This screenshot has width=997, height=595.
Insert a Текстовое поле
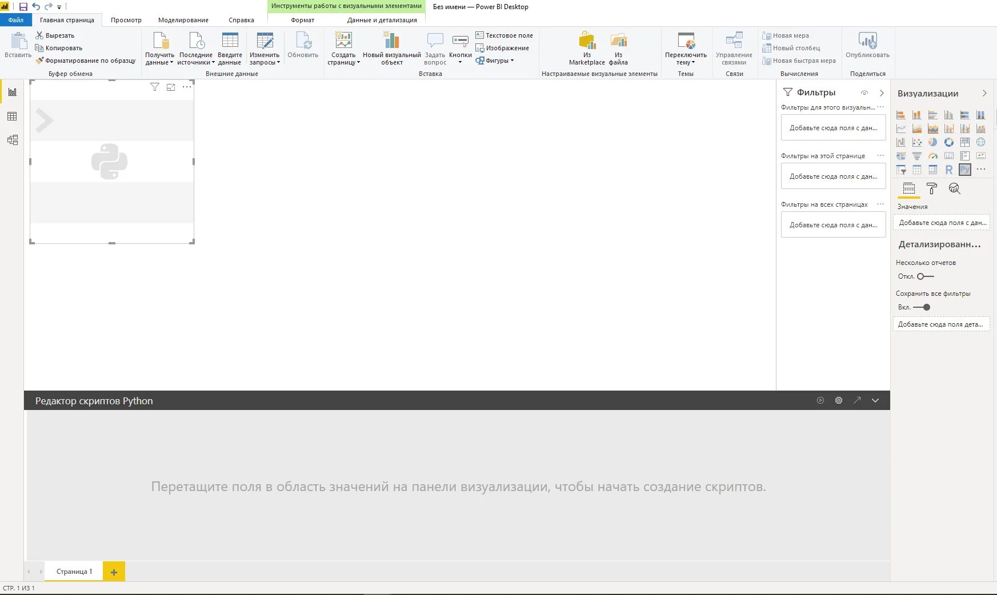(x=504, y=35)
